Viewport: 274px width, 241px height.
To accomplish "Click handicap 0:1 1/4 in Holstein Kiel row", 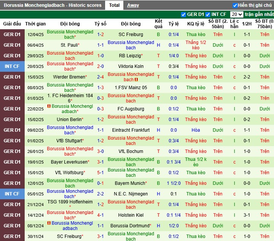I will click(173, 215).
